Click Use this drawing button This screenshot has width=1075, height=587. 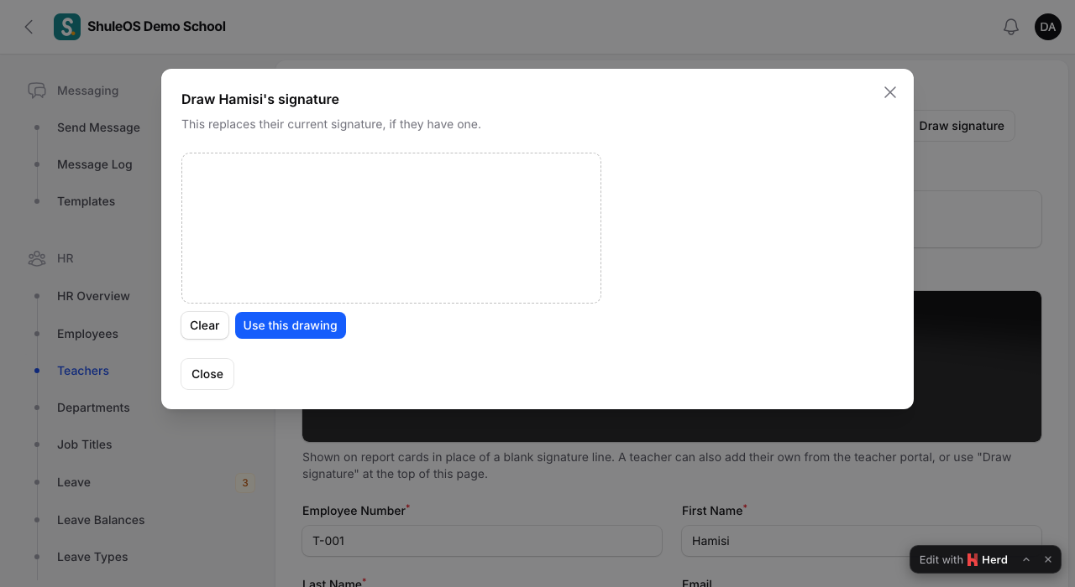tap(291, 325)
